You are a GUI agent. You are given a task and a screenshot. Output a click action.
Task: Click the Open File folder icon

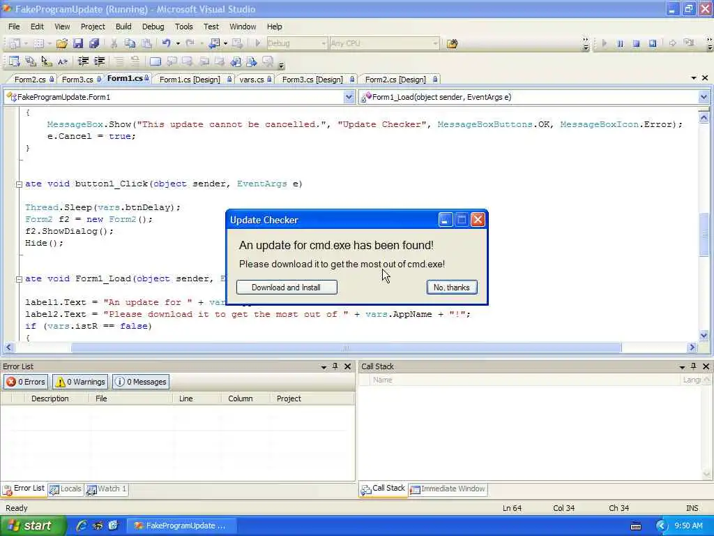click(62, 43)
